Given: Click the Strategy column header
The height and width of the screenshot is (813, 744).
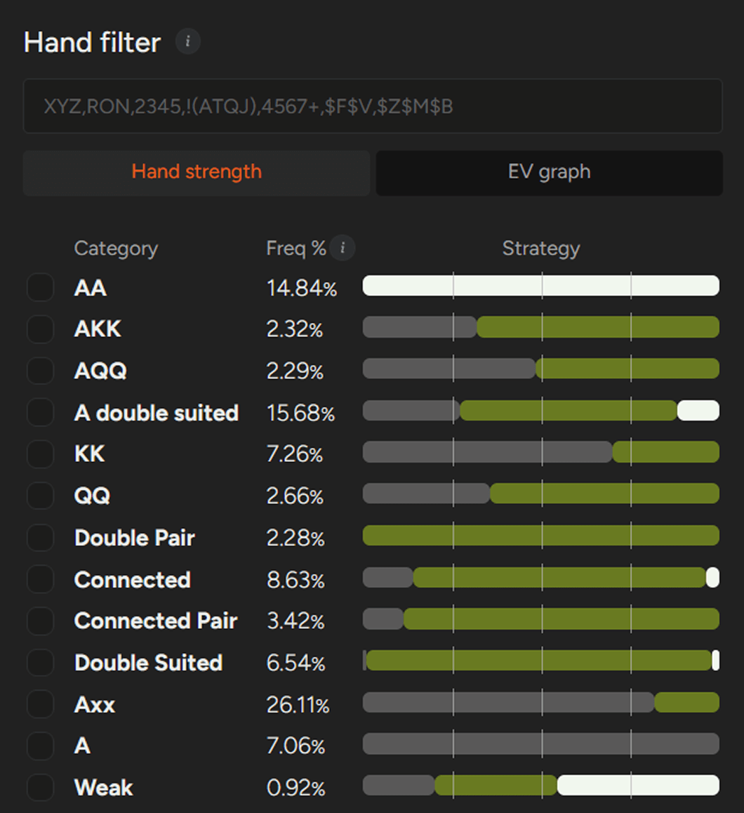Looking at the screenshot, I should [540, 249].
